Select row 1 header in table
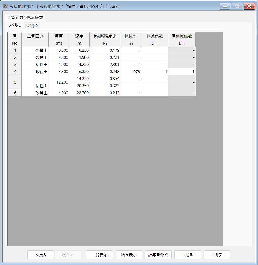The width and height of the screenshot is (258, 265). [14, 50]
